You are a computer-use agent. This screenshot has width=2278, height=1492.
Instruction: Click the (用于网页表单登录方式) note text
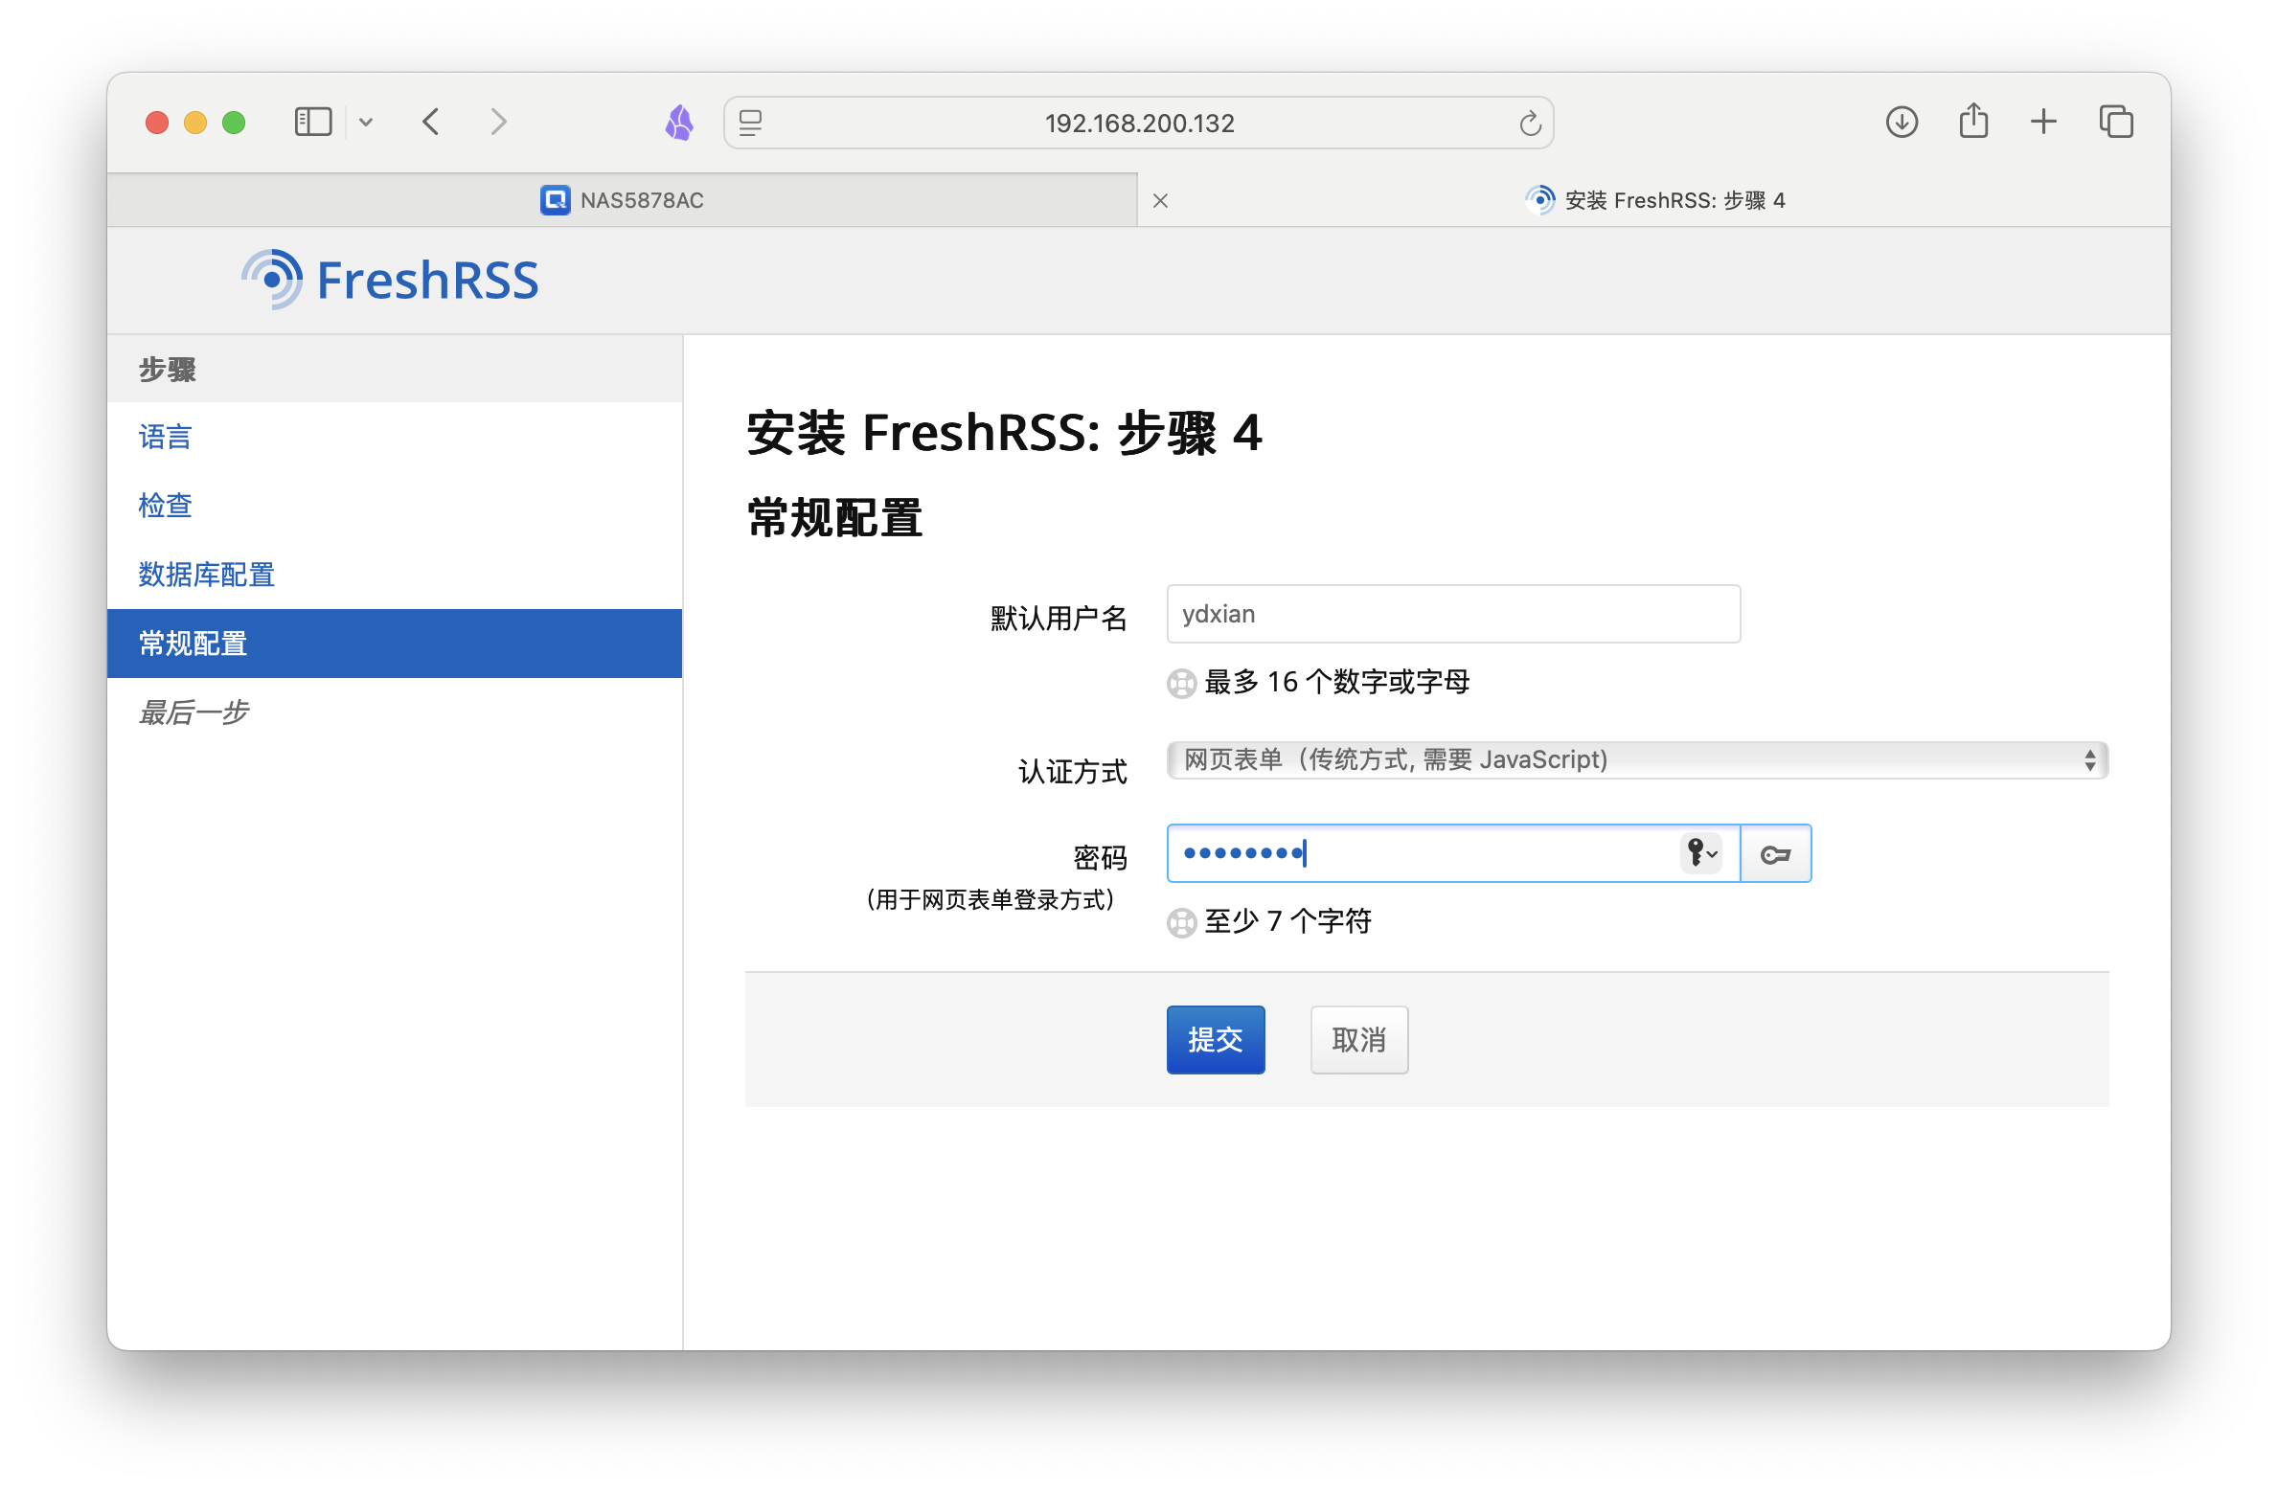tap(991, 900)
